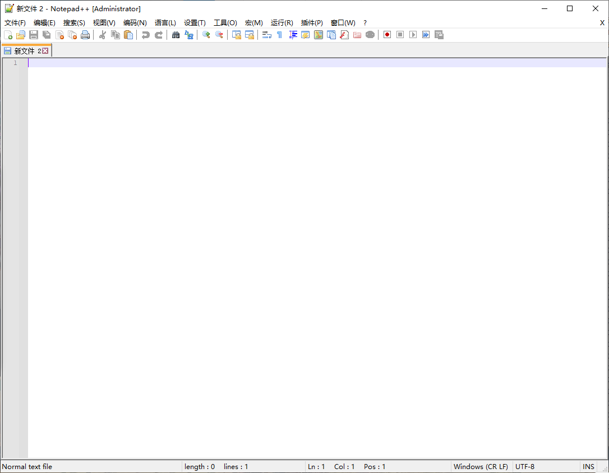Image resolution: width=609 pixels, height=473 pixels.
Task: Open language selector Normal text file
Action: pos(27,466)
